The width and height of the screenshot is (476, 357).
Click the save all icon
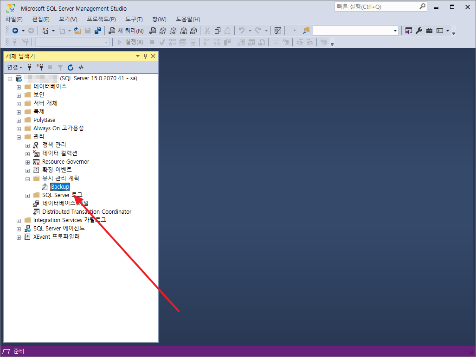pyautogui.click(x=98, y=31)
